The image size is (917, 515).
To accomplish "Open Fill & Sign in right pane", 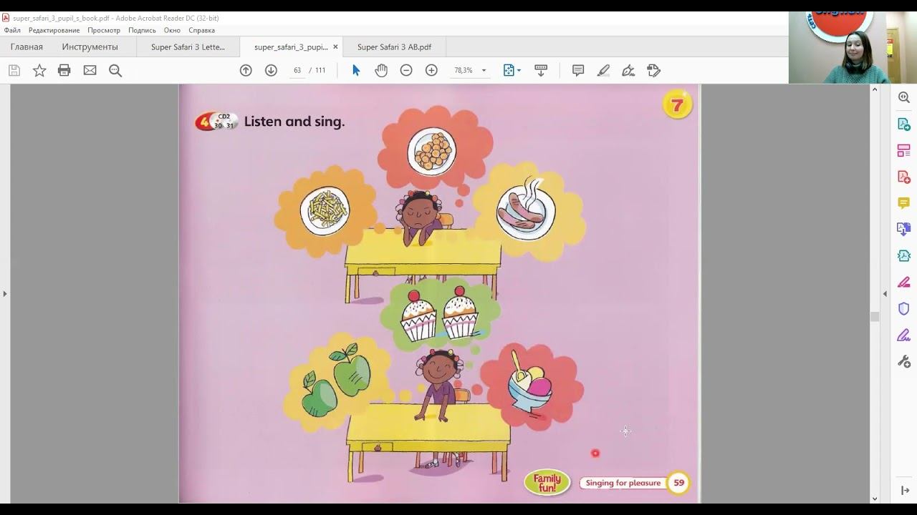I will point(904,282).
